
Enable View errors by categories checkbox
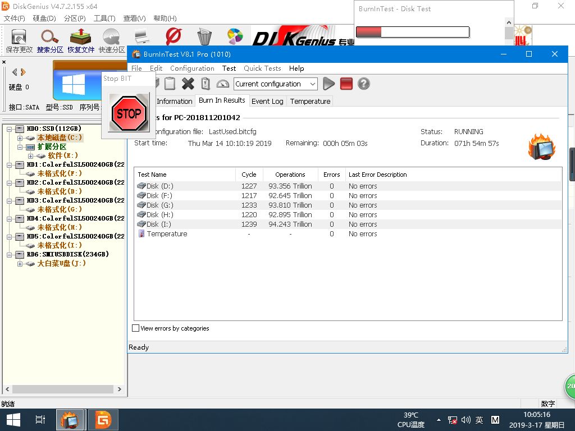coord(136,328)
